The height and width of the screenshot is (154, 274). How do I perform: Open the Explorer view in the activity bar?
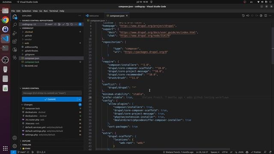15,17
